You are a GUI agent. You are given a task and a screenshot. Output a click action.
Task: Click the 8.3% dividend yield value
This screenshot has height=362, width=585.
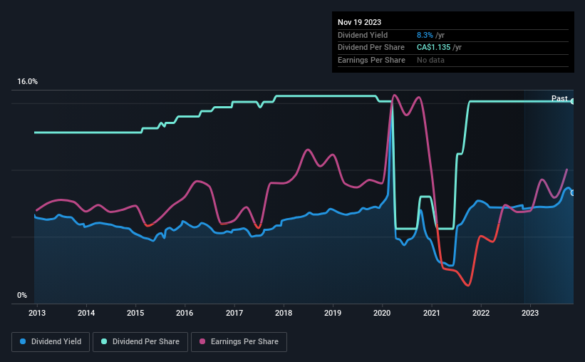coord(425,35)
